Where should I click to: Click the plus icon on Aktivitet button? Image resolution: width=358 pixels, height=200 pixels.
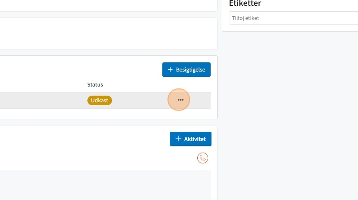click(178, 138)
